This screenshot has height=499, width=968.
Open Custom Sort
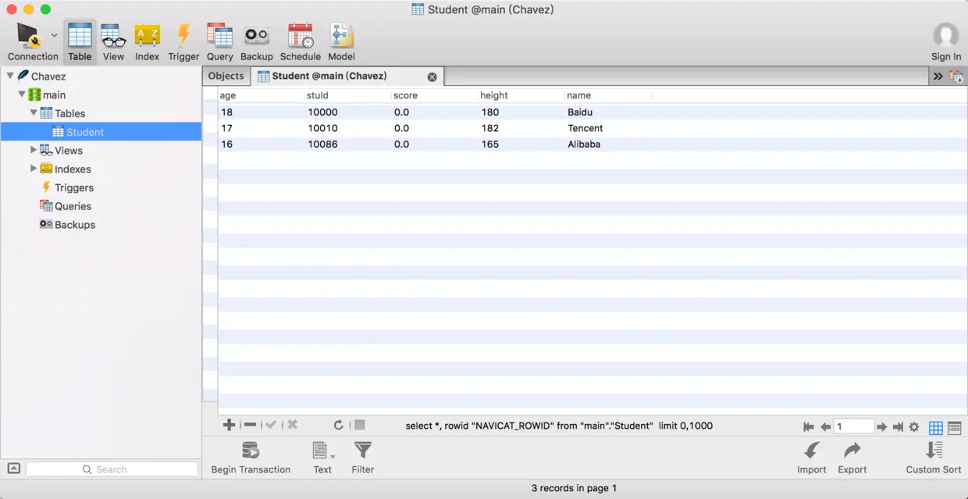pos(934,458)
